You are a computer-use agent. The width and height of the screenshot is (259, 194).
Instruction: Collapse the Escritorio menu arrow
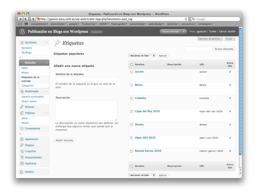click(x=47, y=43)
